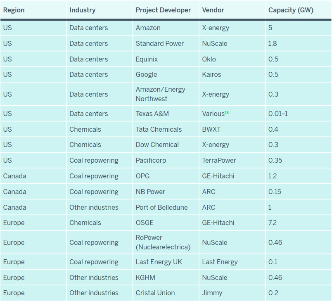Click the 7.2 capacity value
332x301 pixels.
tap(273, 223)
